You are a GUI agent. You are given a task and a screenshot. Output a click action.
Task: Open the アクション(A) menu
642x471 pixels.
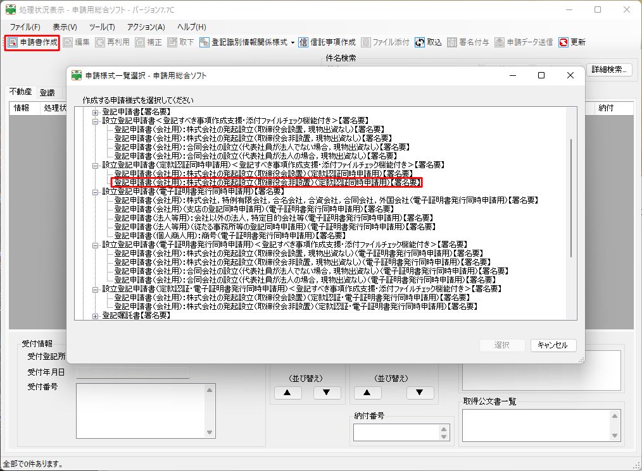pyautogui.click(x=146, y=27)
